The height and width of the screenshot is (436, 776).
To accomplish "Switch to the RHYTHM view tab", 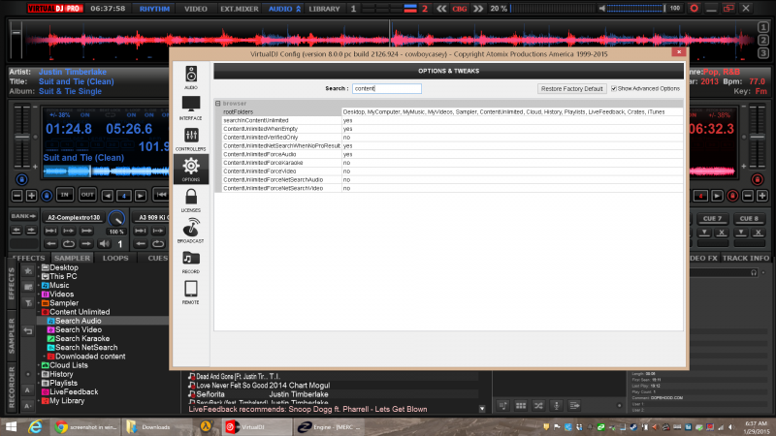I will pyautogui.click(x=154, y=9).
